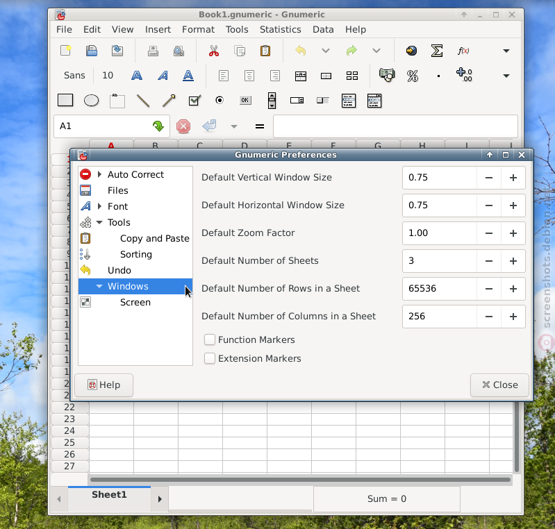Increase Default Vertical Window Size
This screenshot has width=555, height=529.
click(513, 178)
